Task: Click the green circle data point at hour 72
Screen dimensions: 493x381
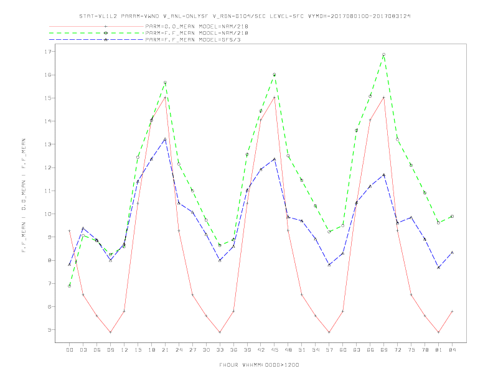Action: [x=397, y=139]
